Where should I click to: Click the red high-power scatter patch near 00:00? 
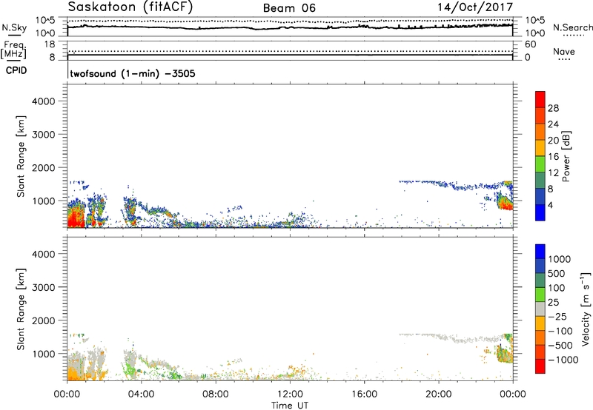point(76,215)
